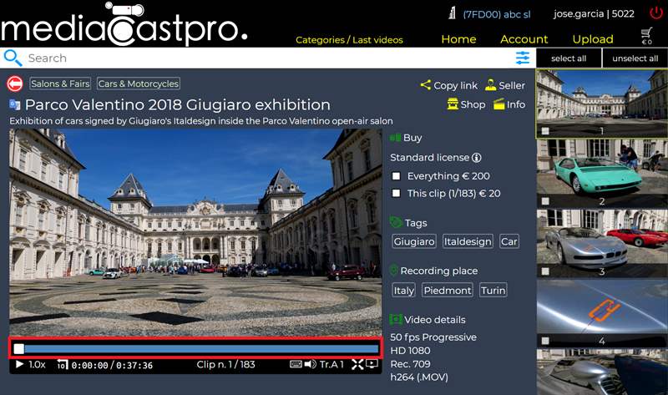The height and width of the screenshot is (395, 668).
Task: Check the This clip € 20 box
Action: 396,194
